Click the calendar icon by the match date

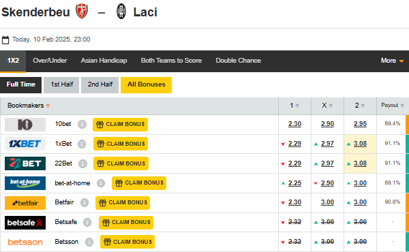(x=5, y=40)
